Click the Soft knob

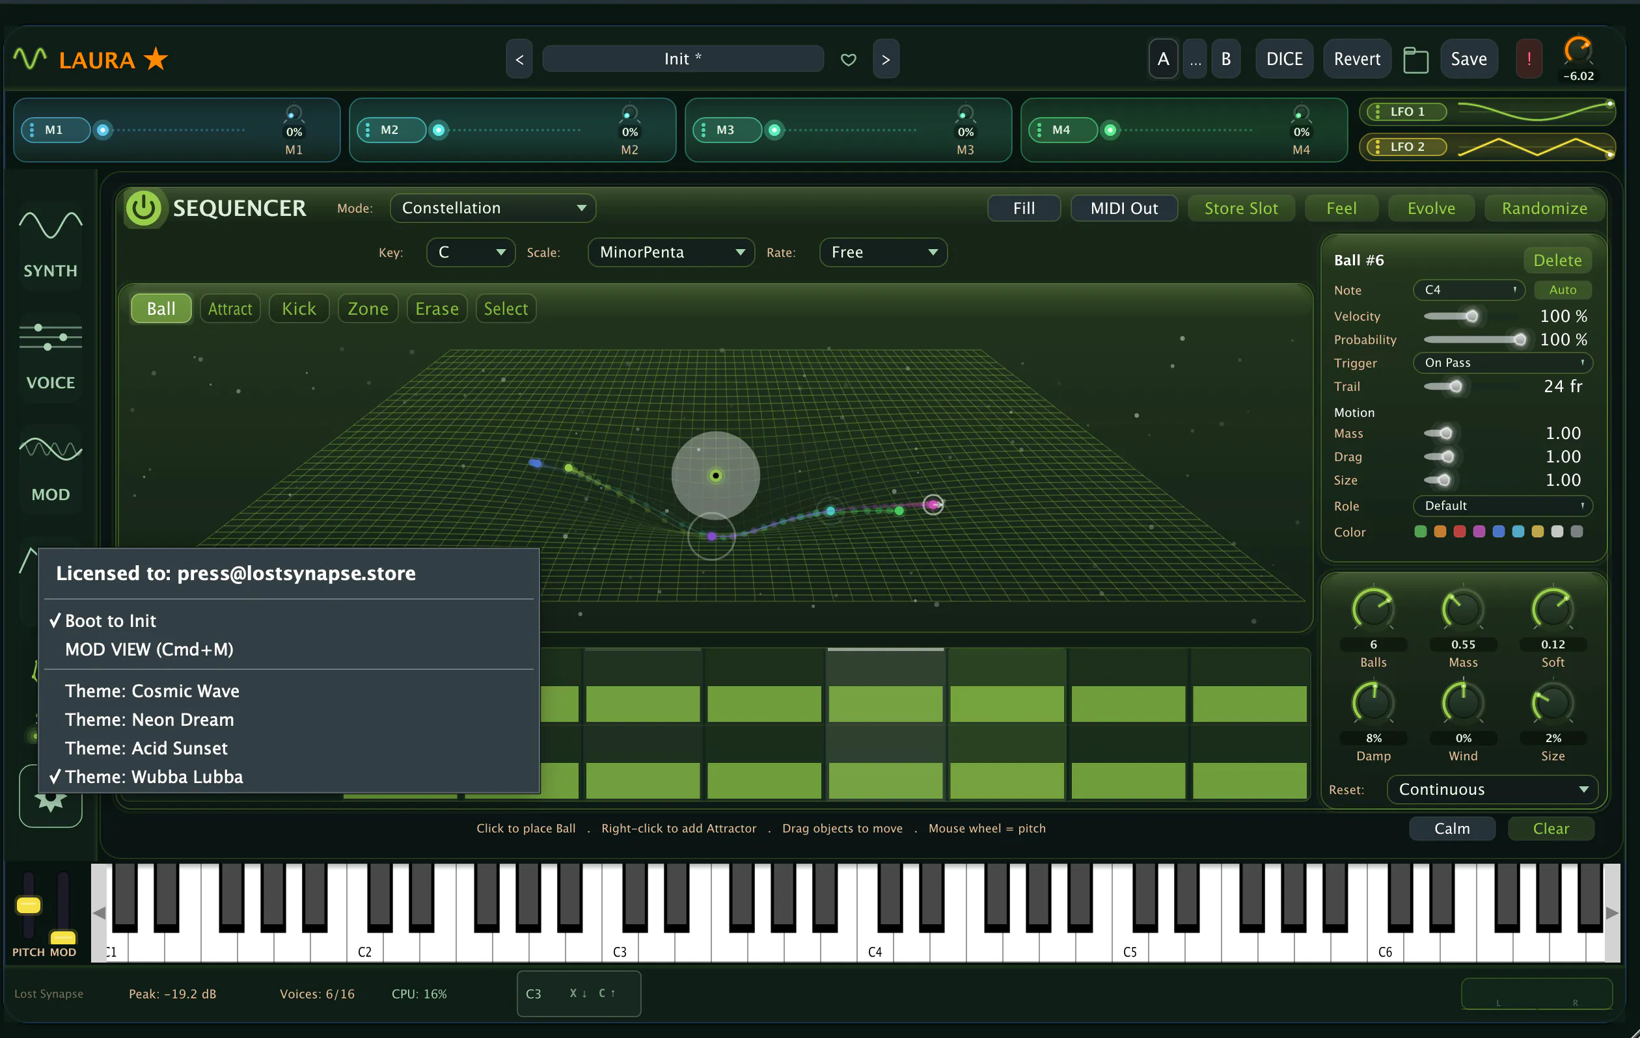coord(1553,609)
